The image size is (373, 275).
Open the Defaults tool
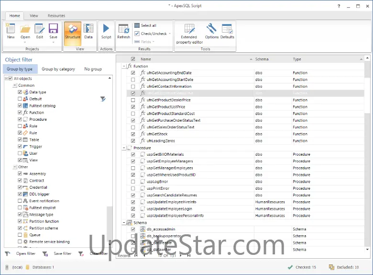pyautogui.click(x=227, y=31)
